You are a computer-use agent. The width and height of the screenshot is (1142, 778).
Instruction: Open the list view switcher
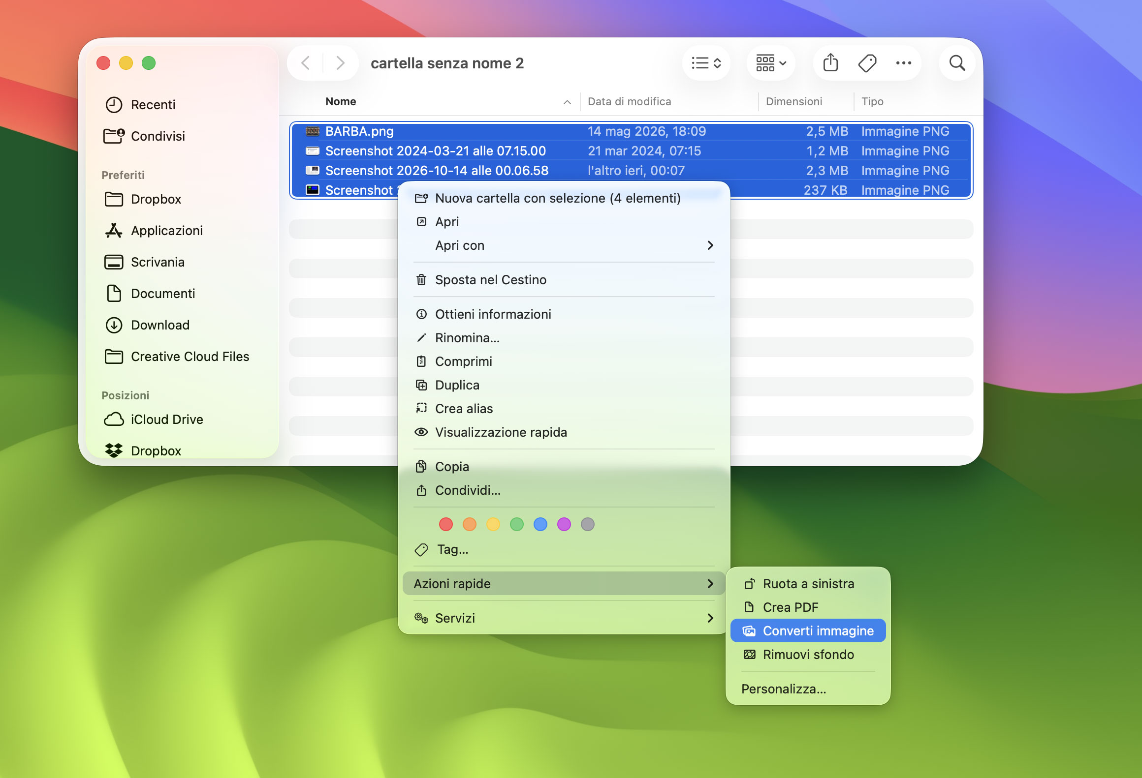pyautogui.click(x=706, y=63)
